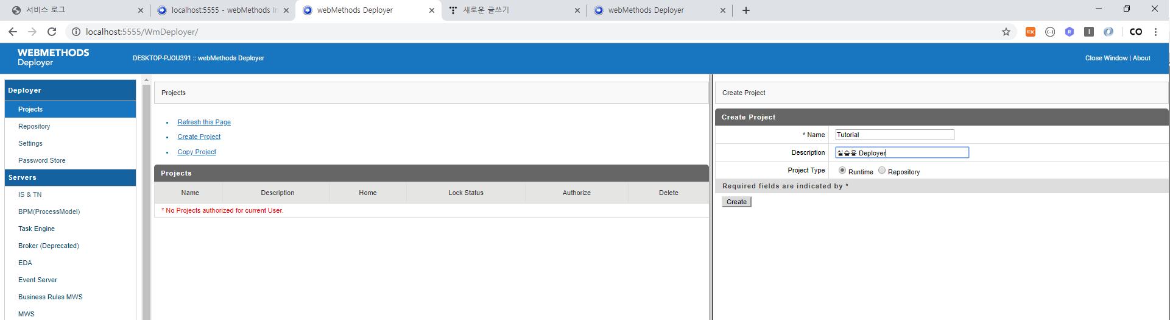Image resolution: width=1170 pixels, height=320 pixels.
Task: View site info icon beside localhost address
Action: point(76,32)
